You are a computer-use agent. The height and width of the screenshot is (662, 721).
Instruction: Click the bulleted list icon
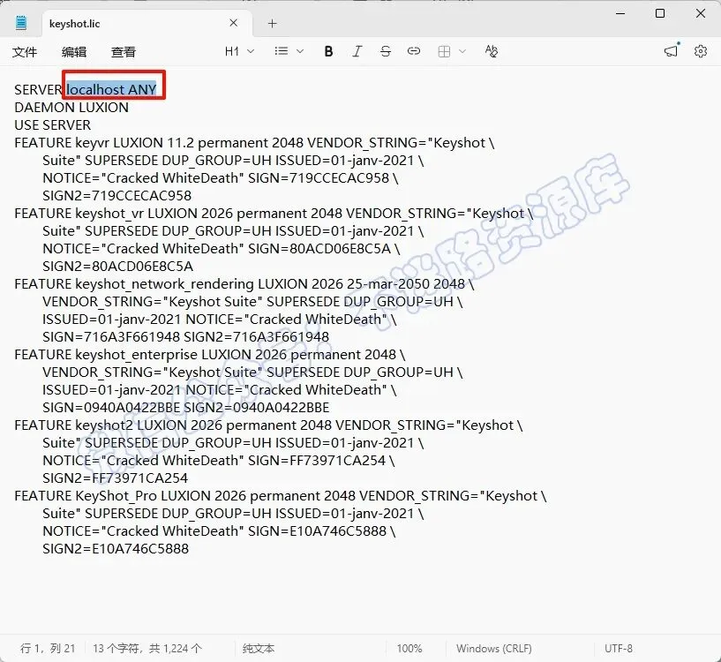281,51
